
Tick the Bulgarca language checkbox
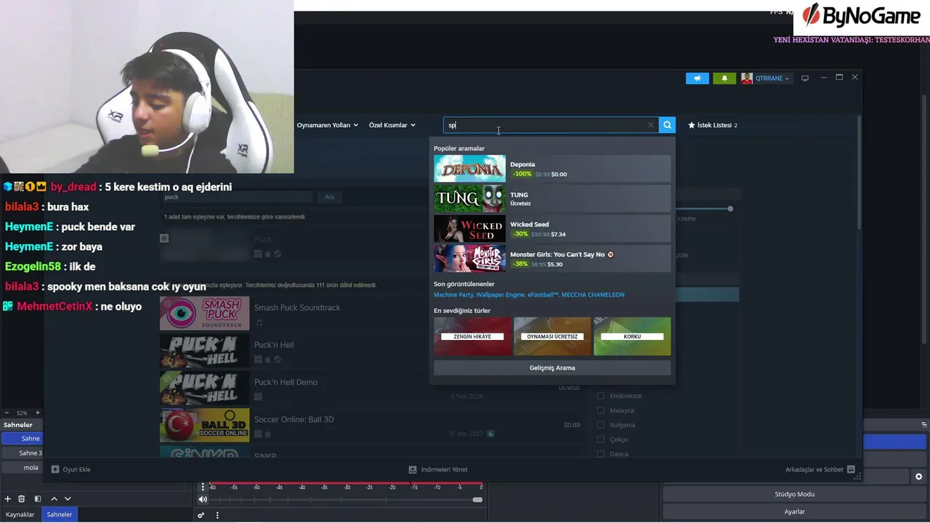601,425
